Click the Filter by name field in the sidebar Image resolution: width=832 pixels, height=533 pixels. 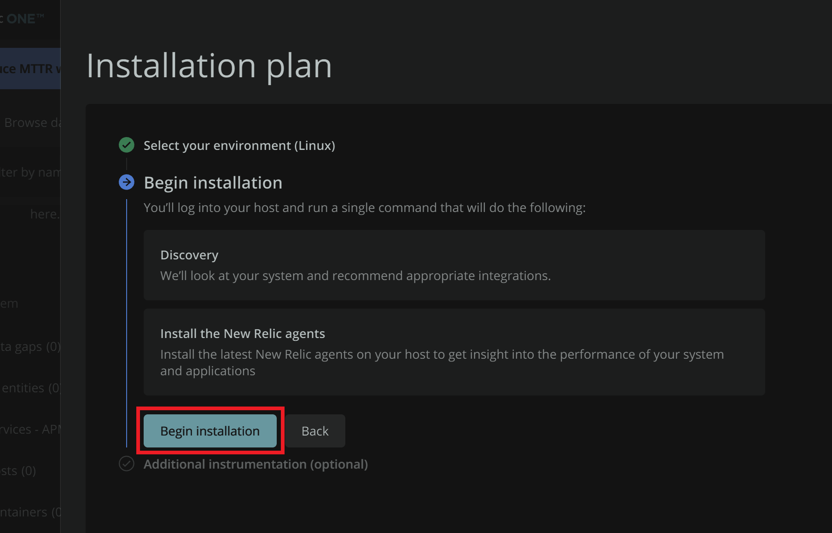point(30,172)
